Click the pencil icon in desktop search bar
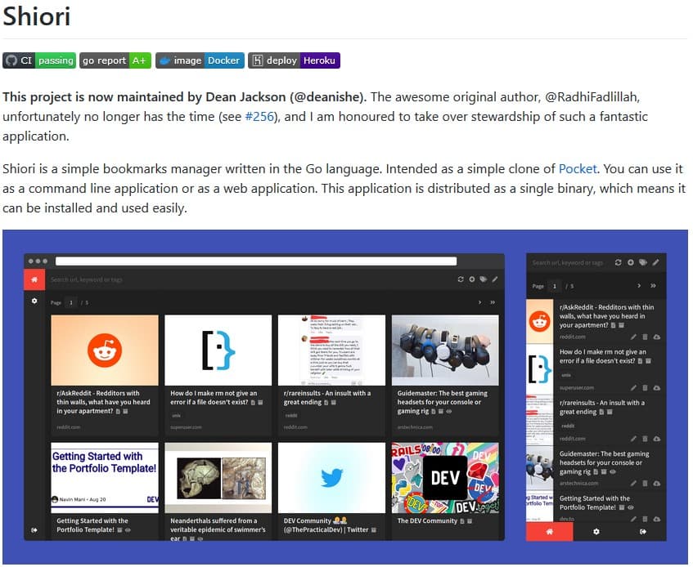Viewport: 693px width, 567px height. pyautogui.click(x=495, y=279)
